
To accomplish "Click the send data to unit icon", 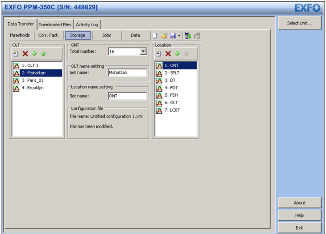I will pyautogui.click(x=188, y=36).
